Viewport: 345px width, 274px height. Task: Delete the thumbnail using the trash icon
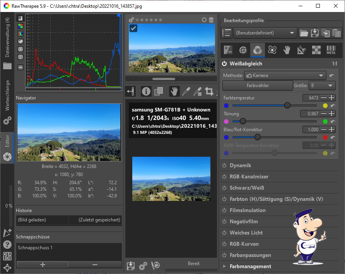(x=211, y=20)
